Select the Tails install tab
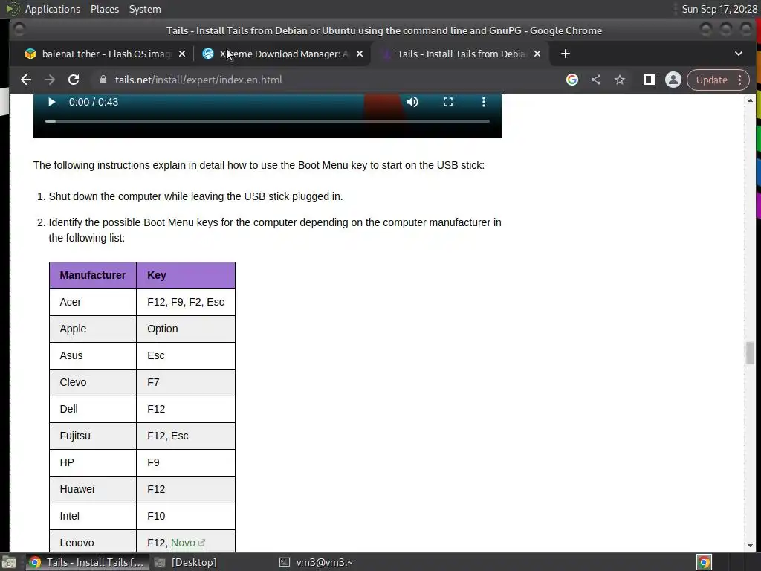Viewport: 761px width, 571px height. pyautogui.click(x=460, y=54)
